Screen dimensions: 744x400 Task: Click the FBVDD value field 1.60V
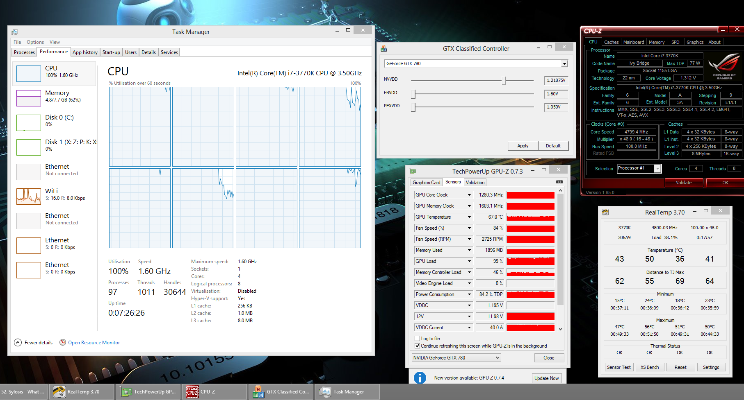pos(556,94)
